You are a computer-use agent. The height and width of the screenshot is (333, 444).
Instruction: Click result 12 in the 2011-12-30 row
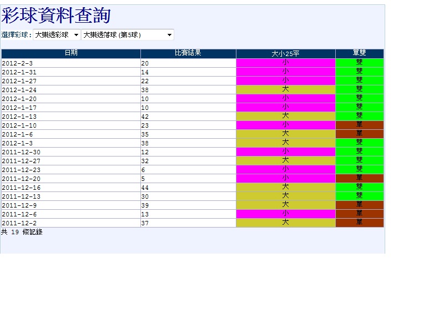188,152
